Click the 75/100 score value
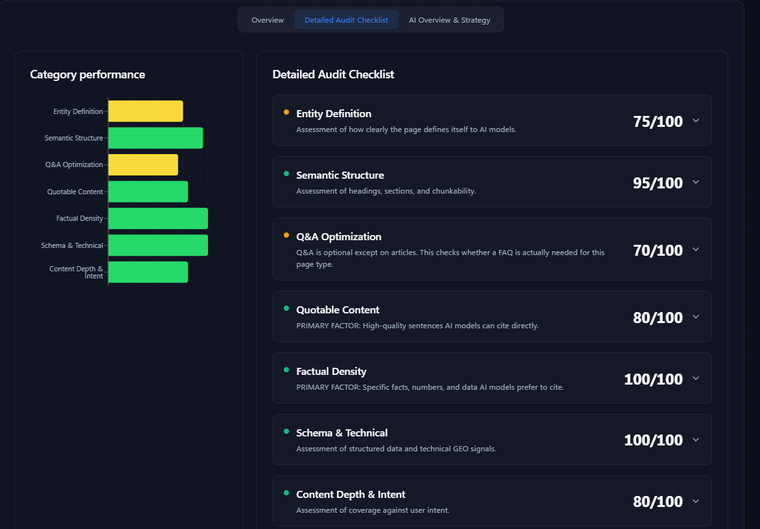 pos(658,121)
